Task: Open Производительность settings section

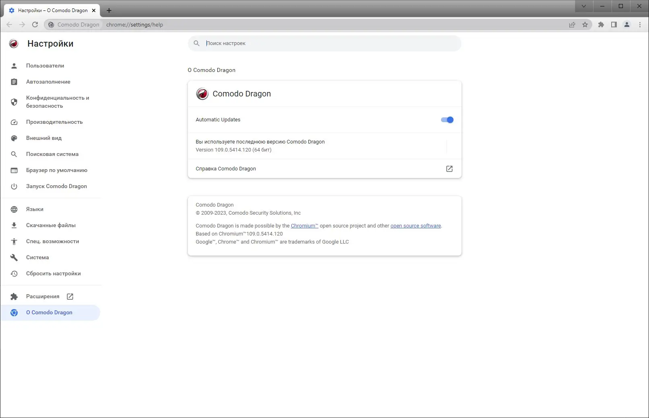Action: click(x=50, y=122)
